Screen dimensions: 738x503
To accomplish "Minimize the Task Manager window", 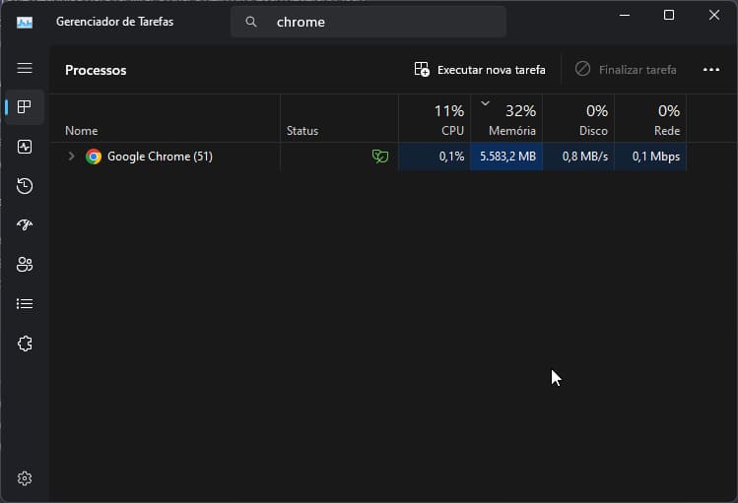I will (625, 15).
